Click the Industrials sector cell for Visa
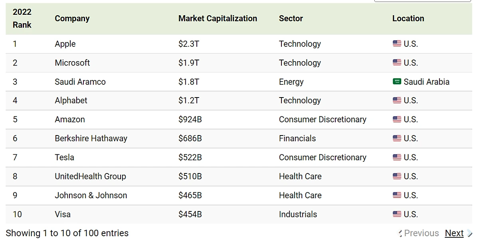This screenshot has width=479, height=243. pyautogui.click(x=298, y=214)
